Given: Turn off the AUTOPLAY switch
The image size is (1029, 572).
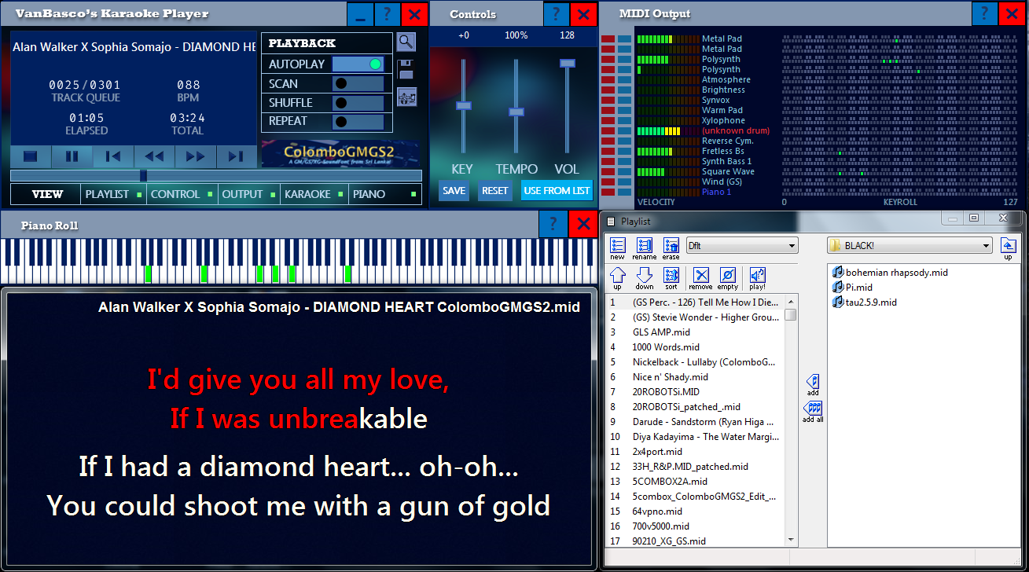Looking at the screenshot, I should tap(358, 64).
